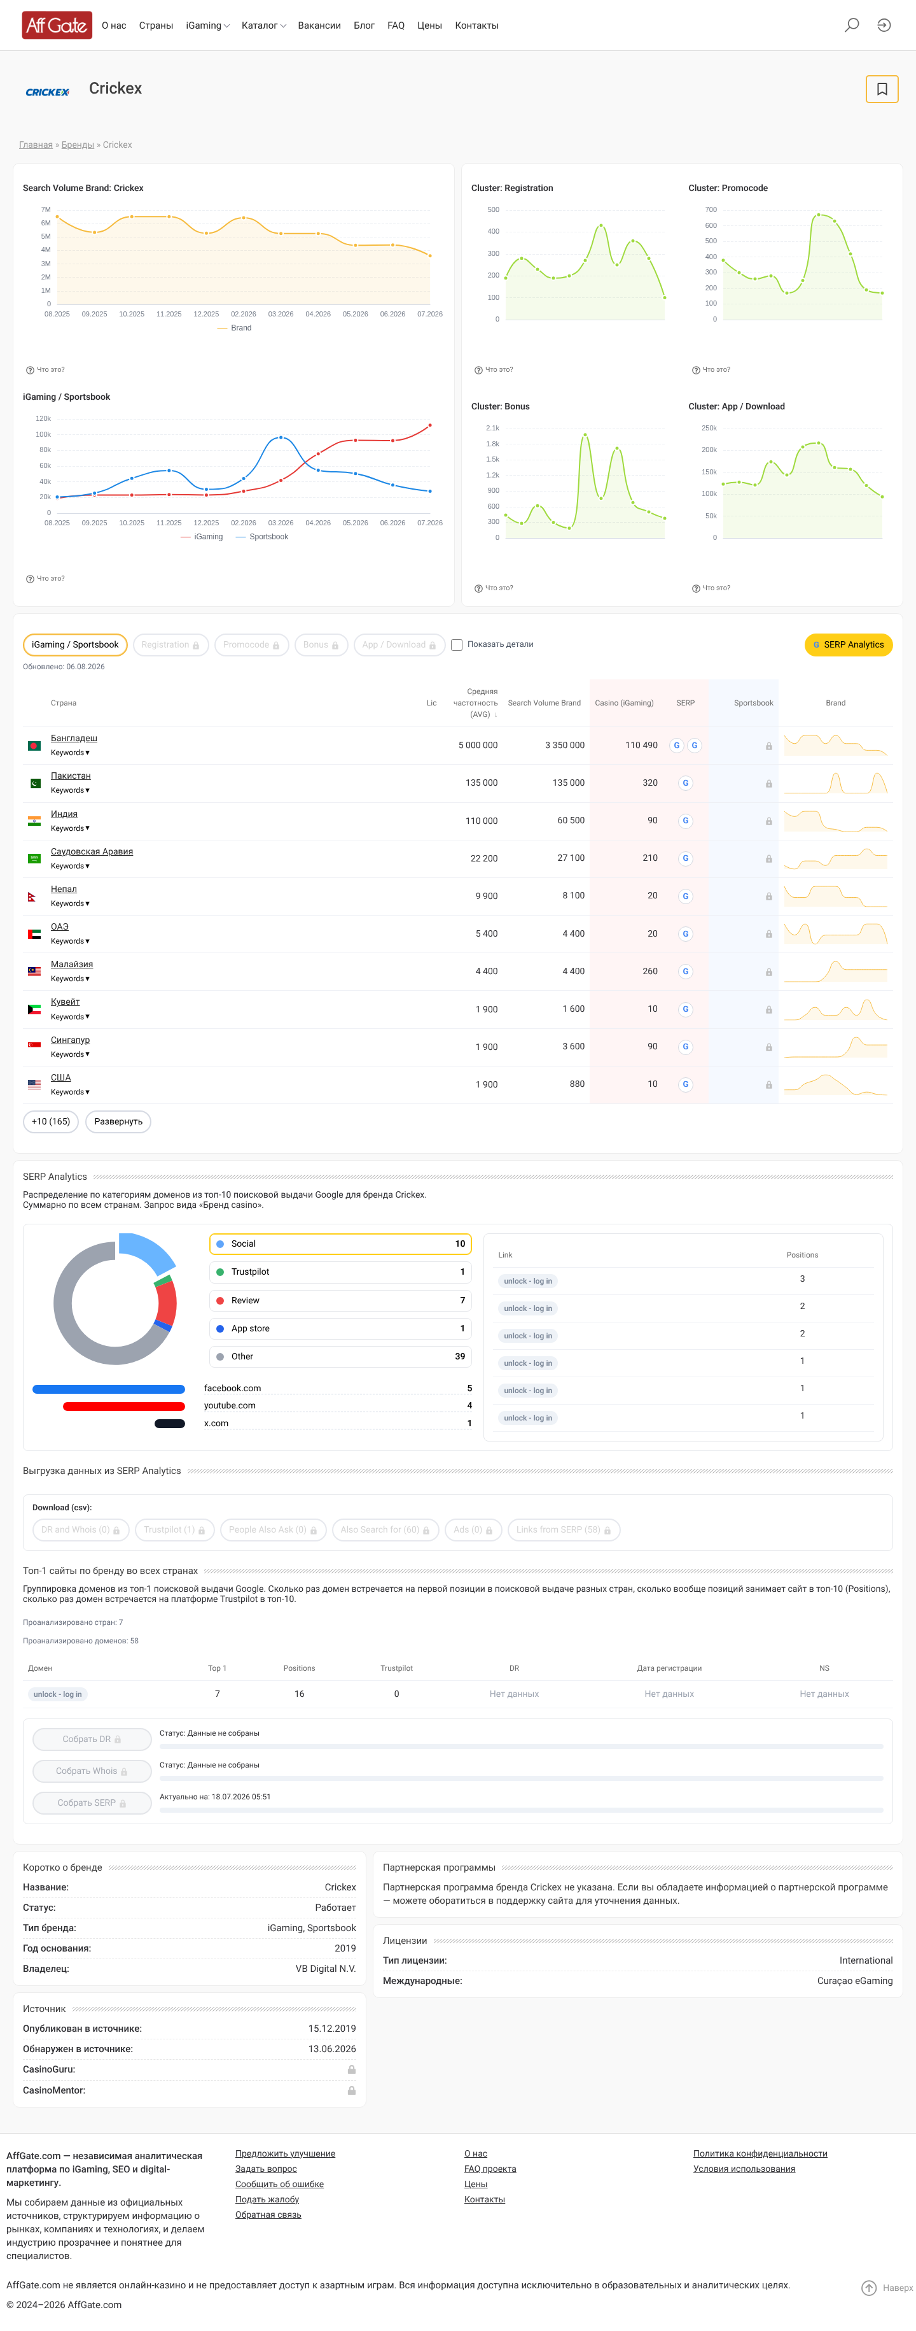Screen dimensions: 916x2331
Task: Open 'Политика конфиденциальности' footer link
Action: click(x=760, y=2153)
